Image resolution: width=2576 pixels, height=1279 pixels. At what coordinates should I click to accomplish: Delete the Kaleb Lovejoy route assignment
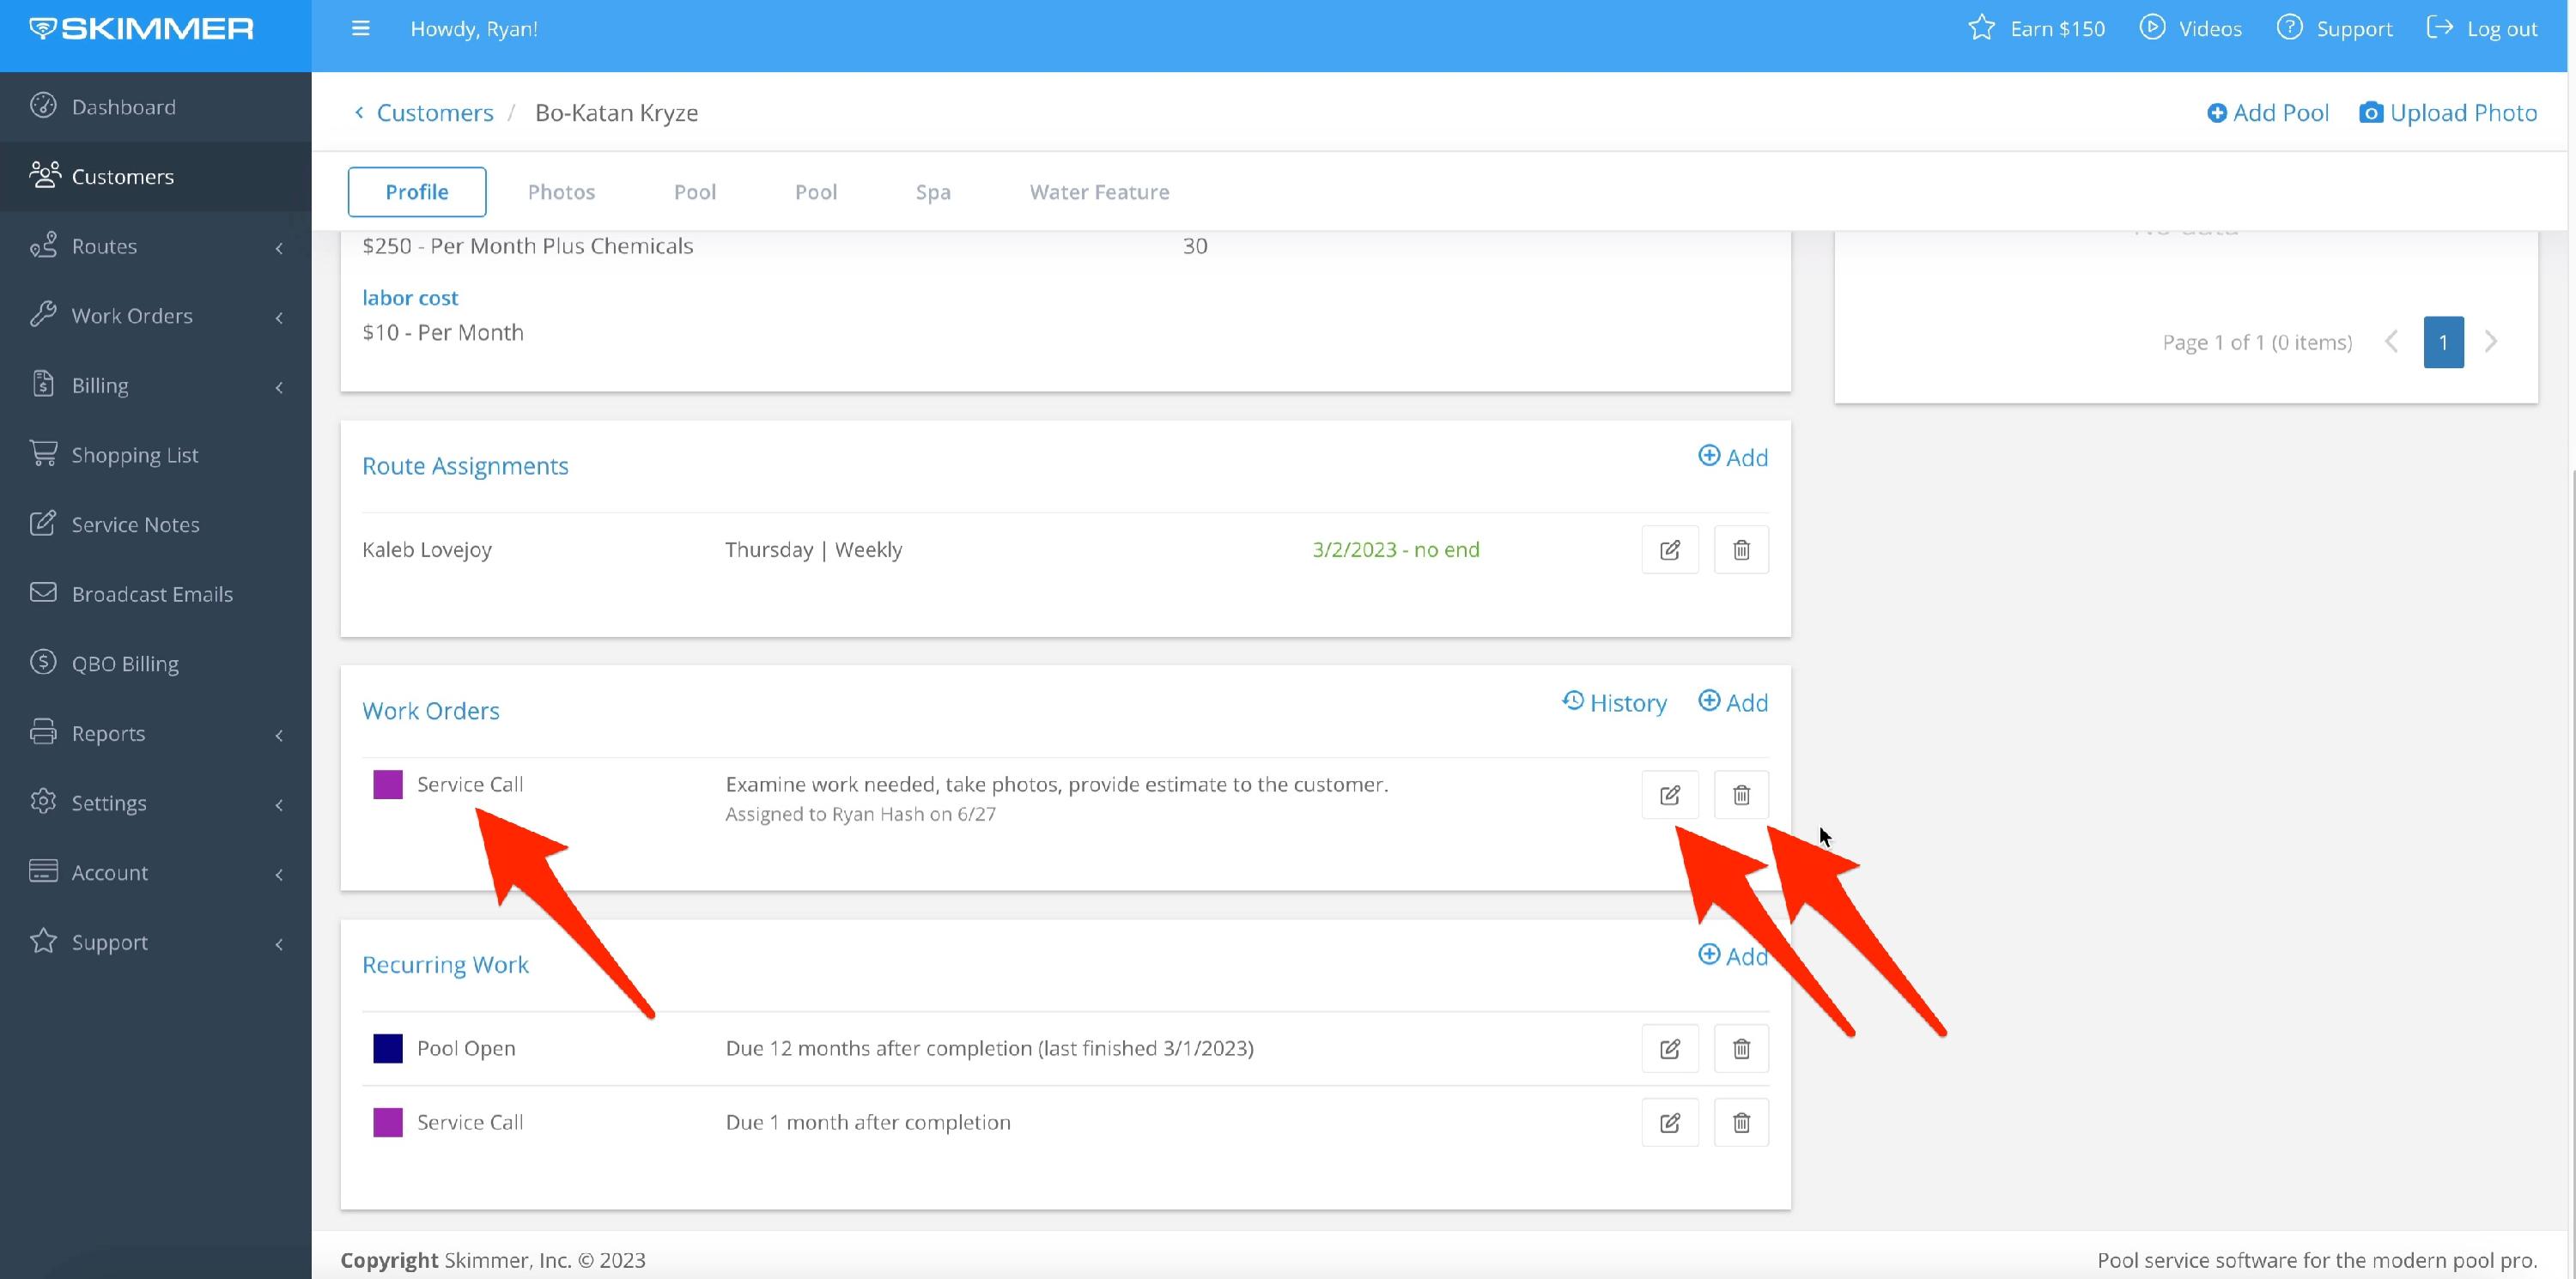tap(1741, 550)
